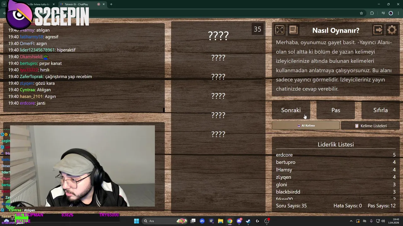Click blackbiirdd in the leaderboard

[x=288, y=192]
